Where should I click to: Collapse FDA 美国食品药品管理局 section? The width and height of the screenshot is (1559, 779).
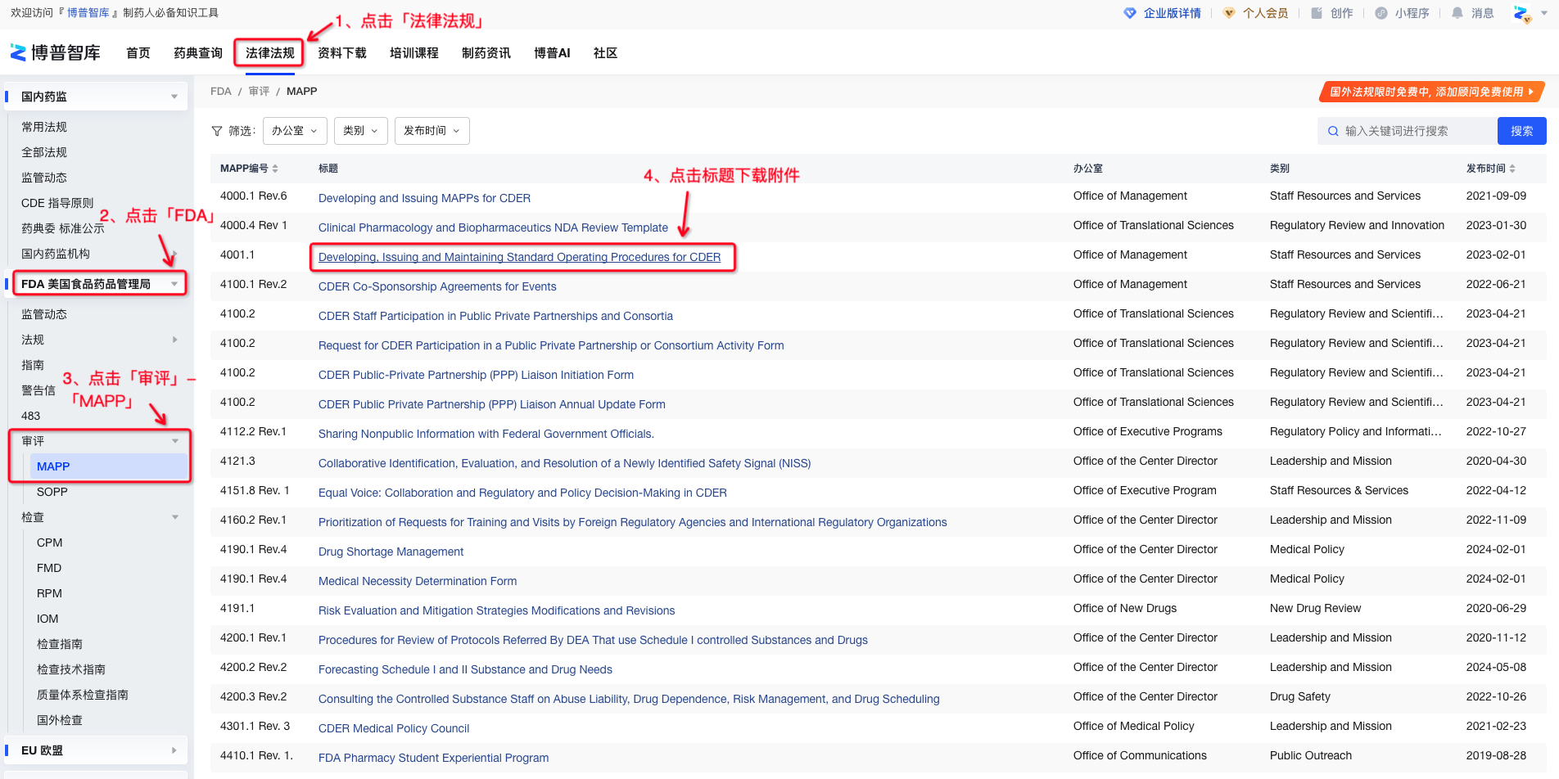[174, 284]
